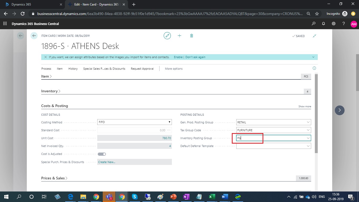Open the Special Sales Prices & Discounts menu
The image size is (359, 202).
pos(104,69)
